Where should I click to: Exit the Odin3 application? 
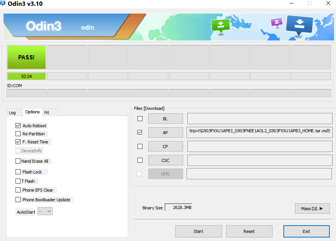[x=307, y=231]
